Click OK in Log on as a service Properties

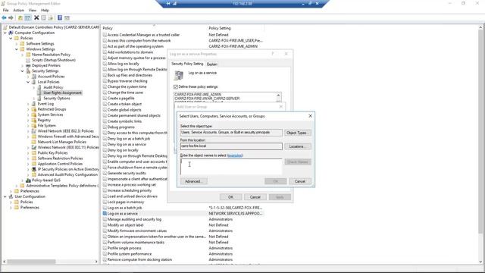point(230,197)
